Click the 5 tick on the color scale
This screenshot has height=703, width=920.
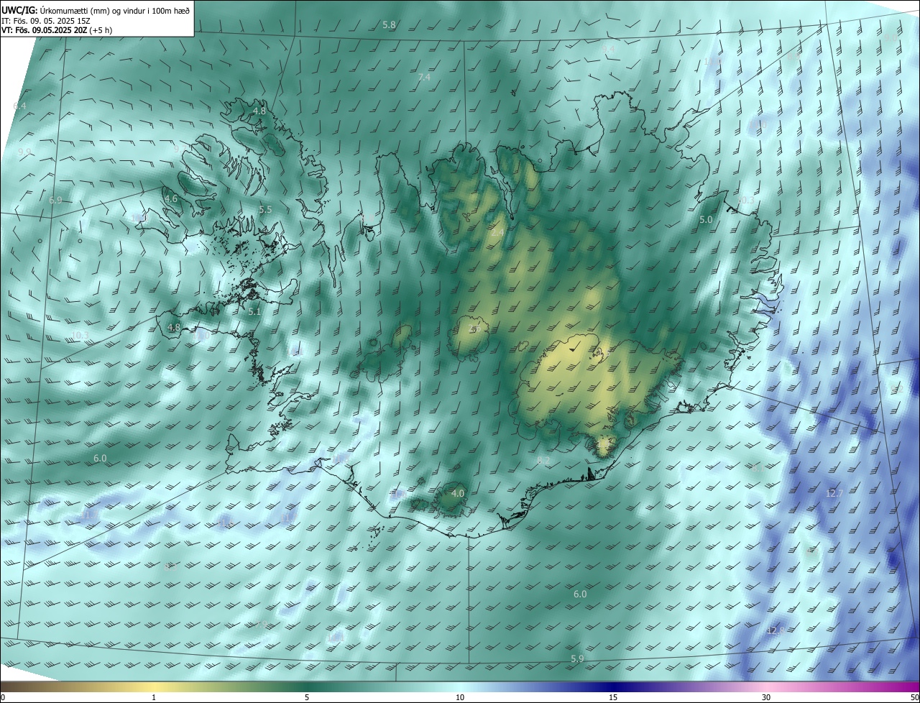307,697
